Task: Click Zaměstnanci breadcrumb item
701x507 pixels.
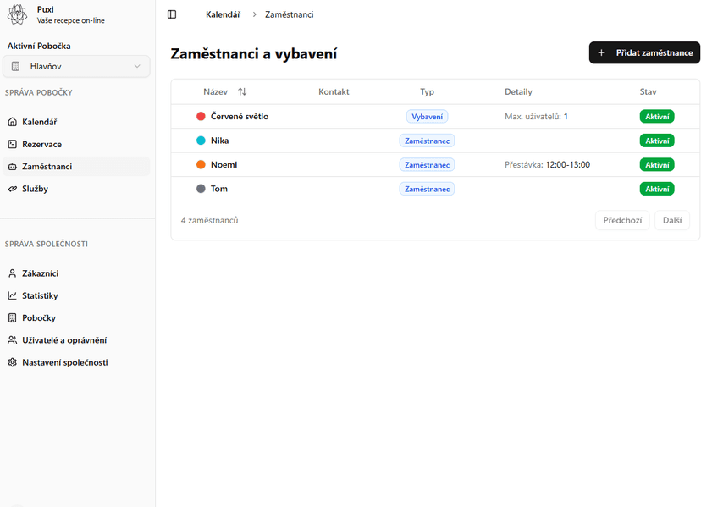Action: pos(290,14)
